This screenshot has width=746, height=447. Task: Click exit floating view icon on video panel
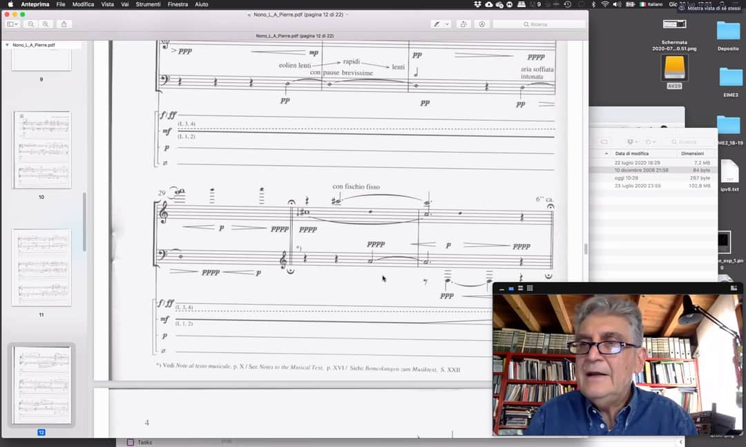click(734, 289)
